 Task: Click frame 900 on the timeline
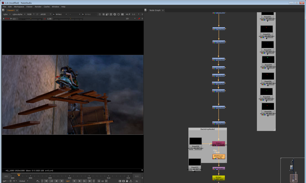pyautogui.click(x=70, y=177)
